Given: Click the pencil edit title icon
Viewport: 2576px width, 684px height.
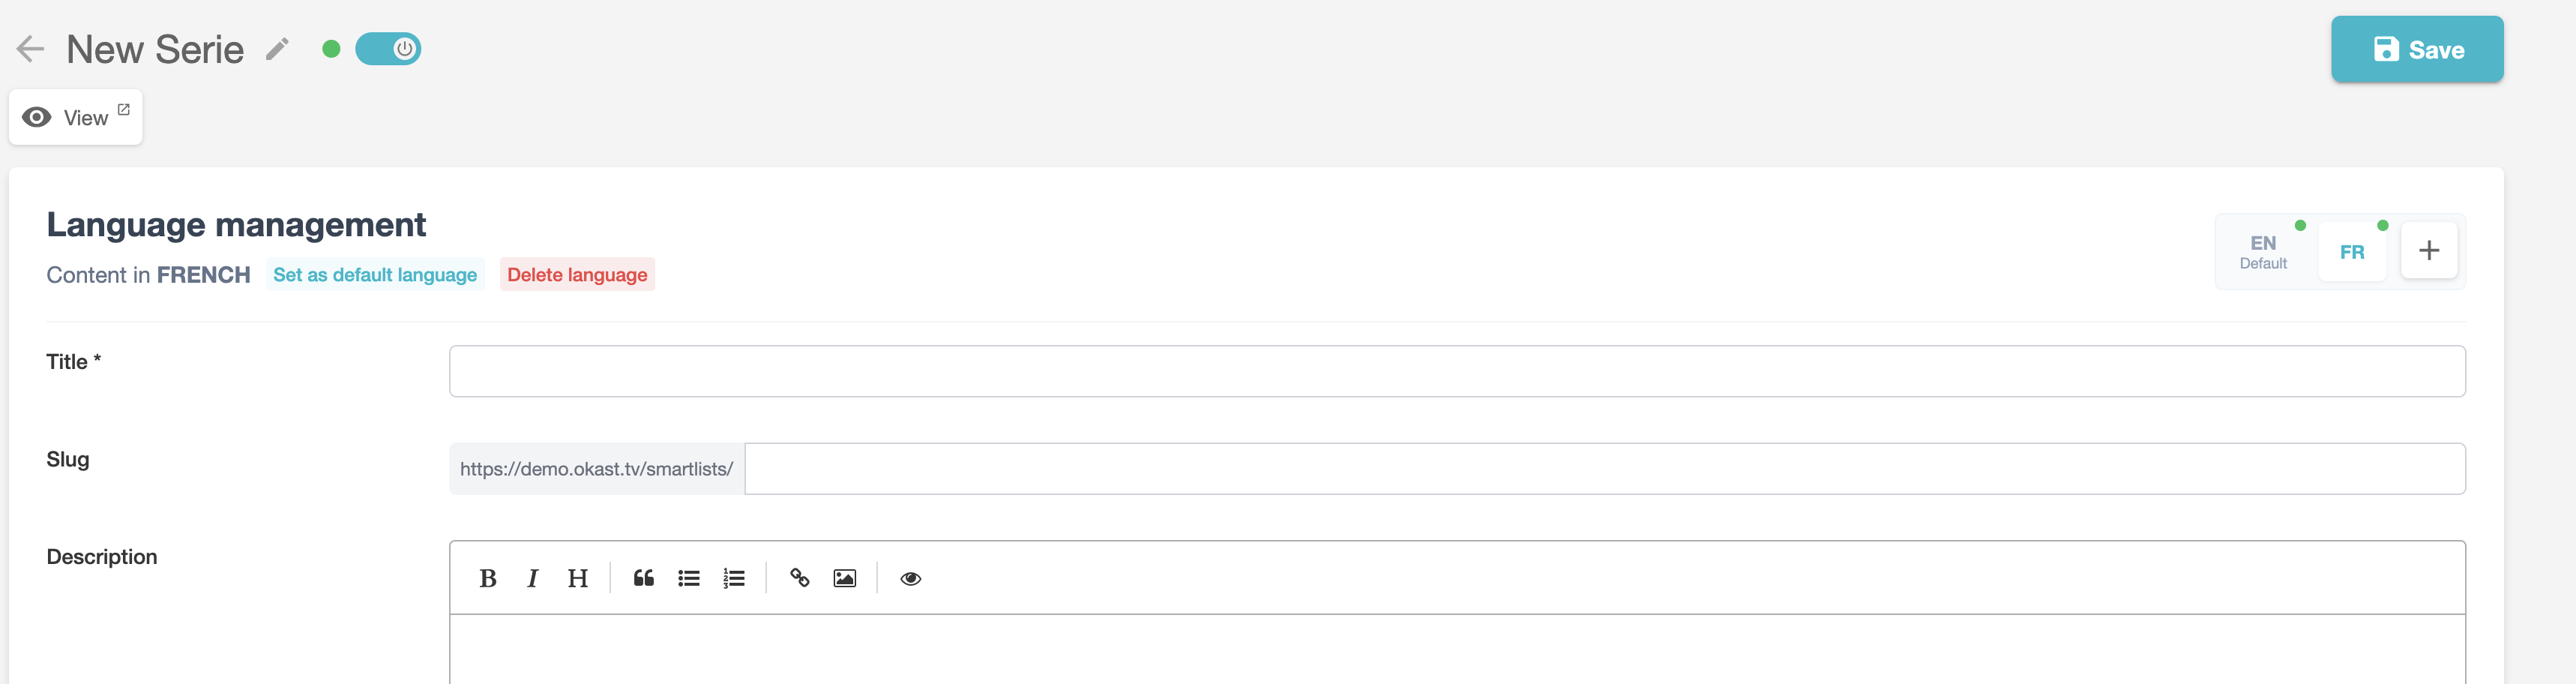Looking at the screenshot, I should (x=277, y=49).
